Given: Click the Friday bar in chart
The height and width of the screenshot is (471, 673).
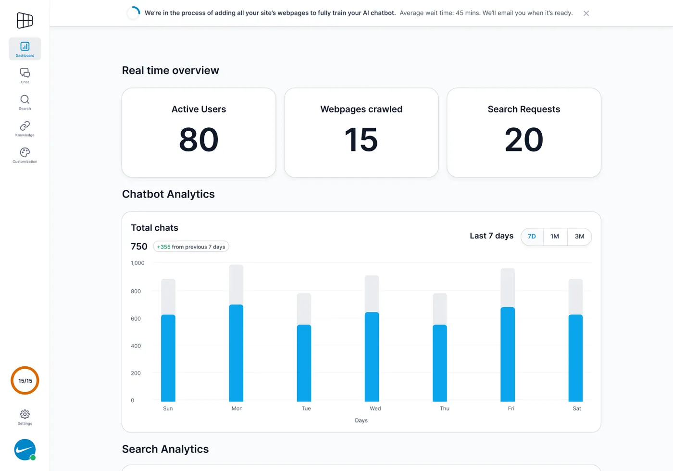Looking at the screenshot, I should (x=508, y=354).
